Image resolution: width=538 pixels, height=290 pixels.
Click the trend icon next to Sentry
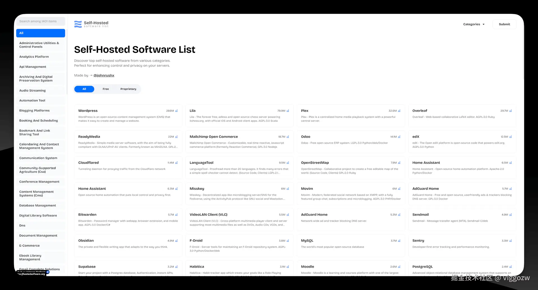(x=511, y=241)
